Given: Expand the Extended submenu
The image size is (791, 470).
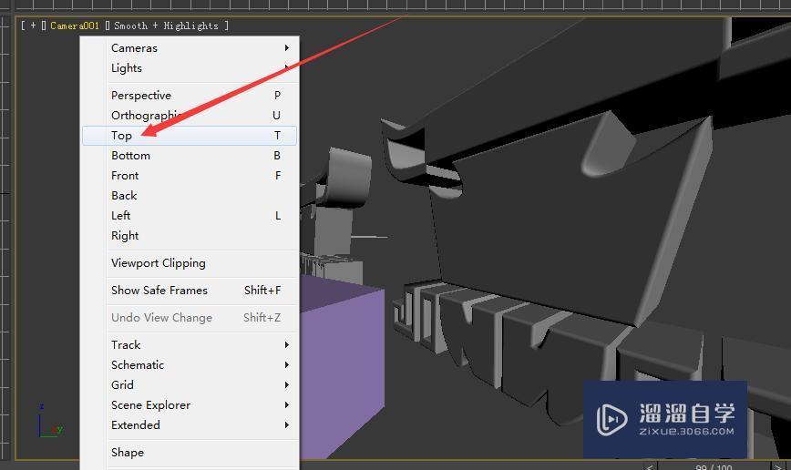Looking at the screenshot, I should [x=190, y=425].
